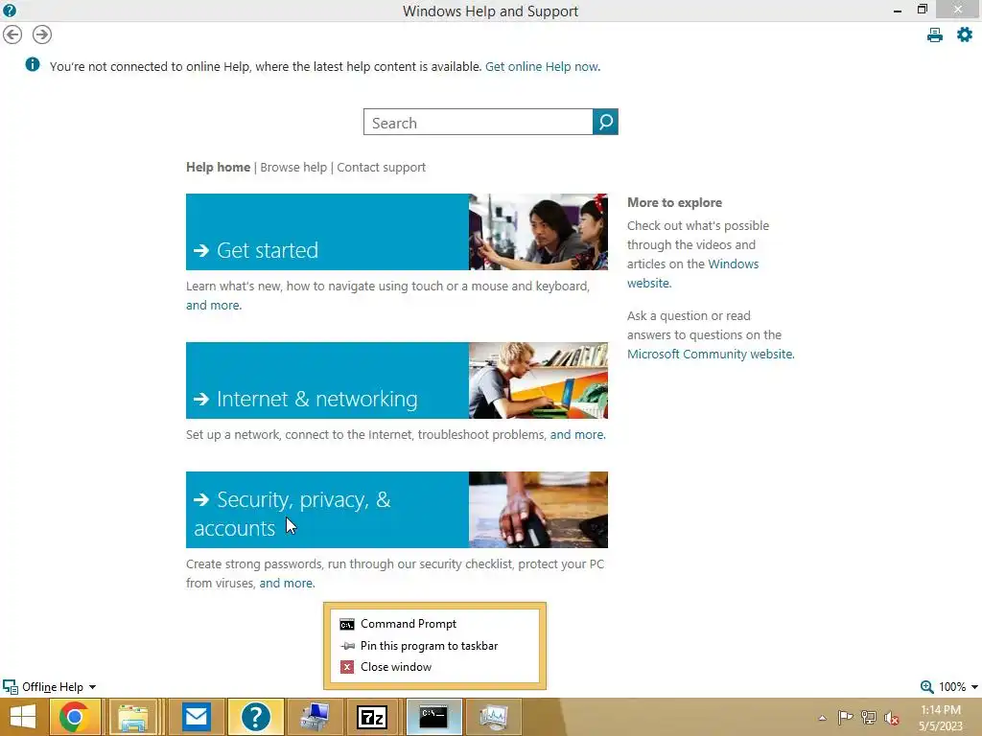
Task: Click the 1:14 PM taskbar clock
Action: point(940,710)
